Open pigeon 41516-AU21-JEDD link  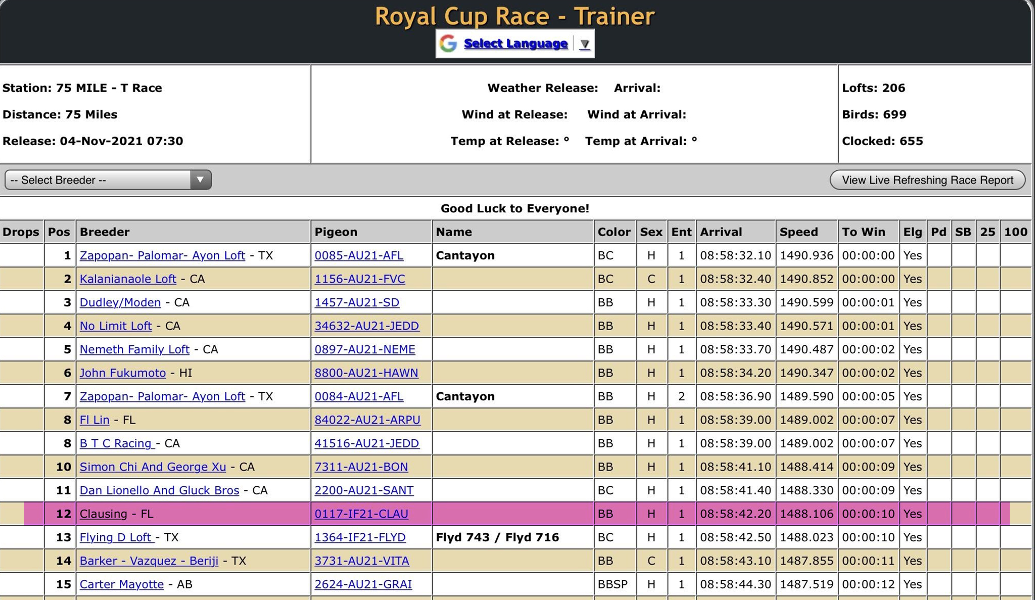[x=367, y=444]
